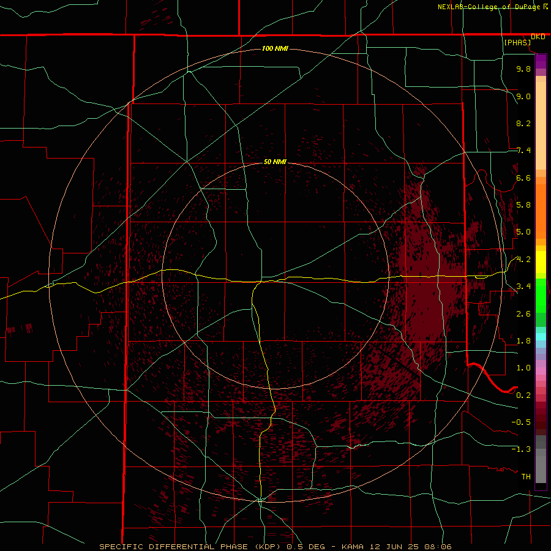Click the 2.6 legend value

[523, 314]
